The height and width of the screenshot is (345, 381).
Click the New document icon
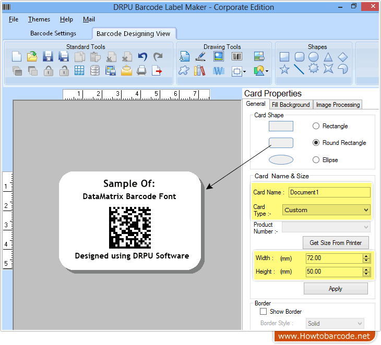pos(17,57)
